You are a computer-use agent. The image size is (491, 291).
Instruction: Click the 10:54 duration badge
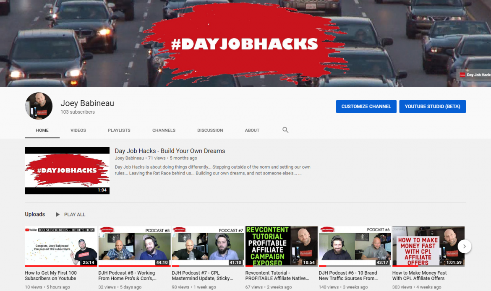tap(309, 262)
